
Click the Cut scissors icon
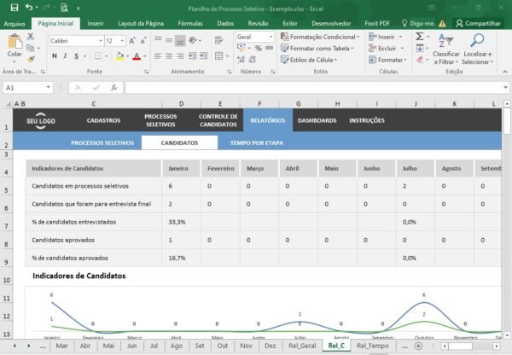(31, 37)
